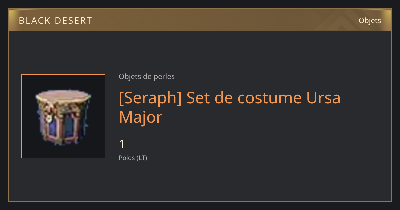
Task: Click the Poids (LT) label
Action: pos(133,158)
